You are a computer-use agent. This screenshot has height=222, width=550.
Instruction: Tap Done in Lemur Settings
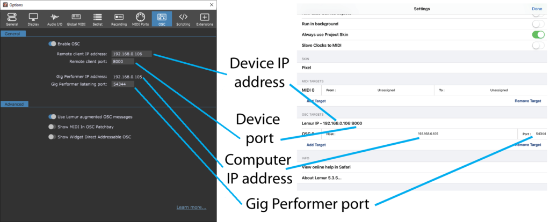pos(537,9)
